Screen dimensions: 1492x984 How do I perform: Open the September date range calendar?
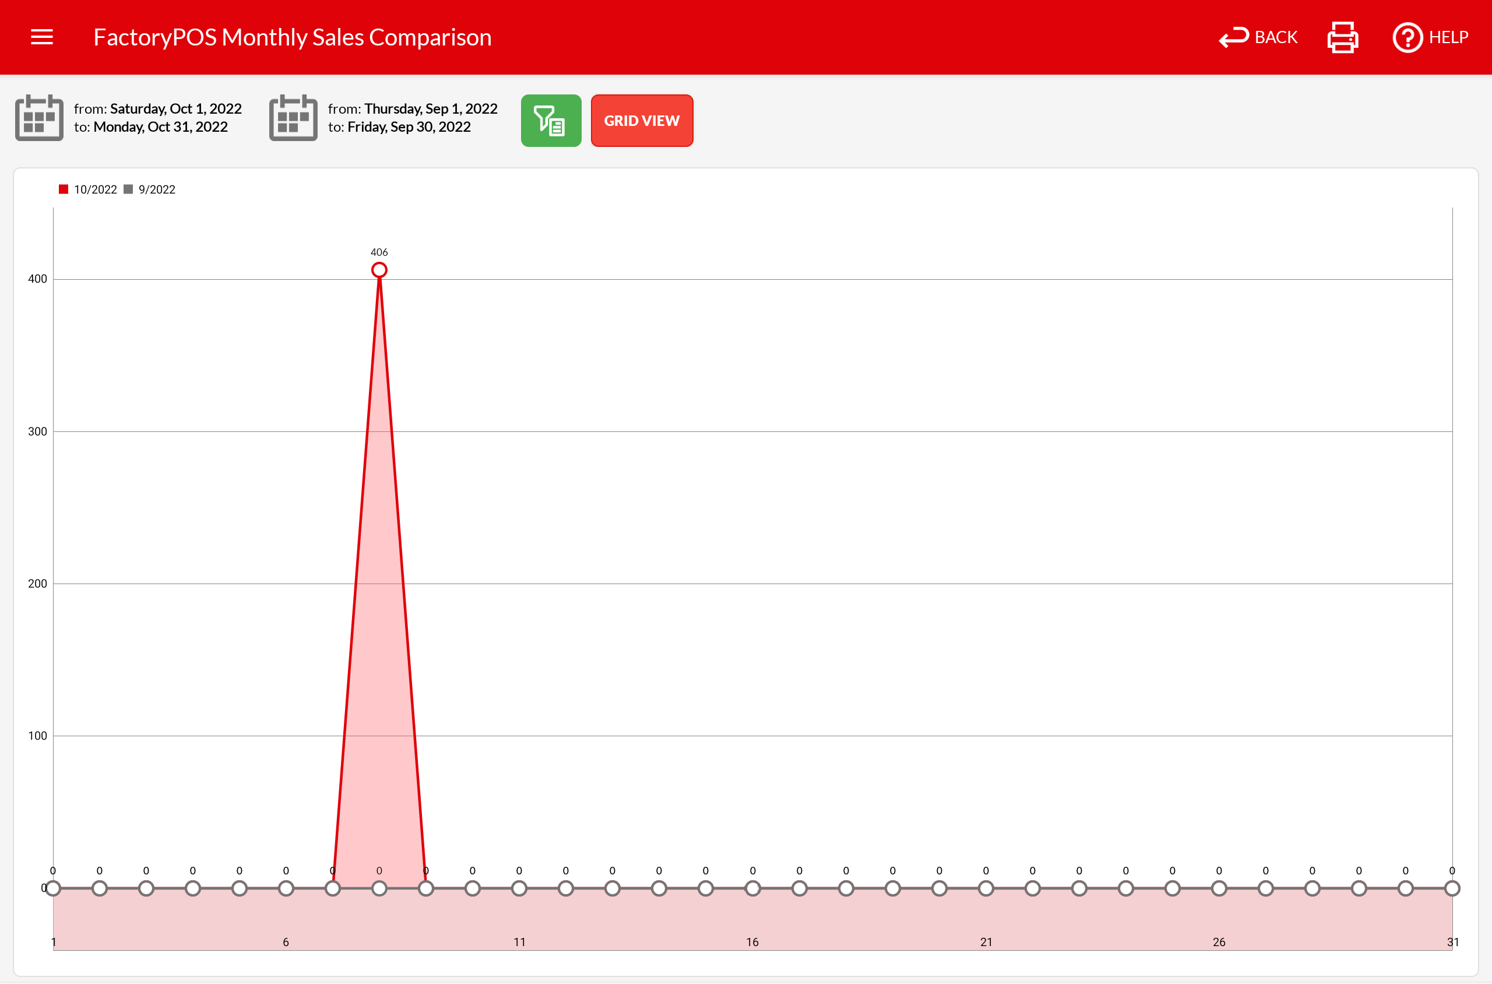point(293,118)
